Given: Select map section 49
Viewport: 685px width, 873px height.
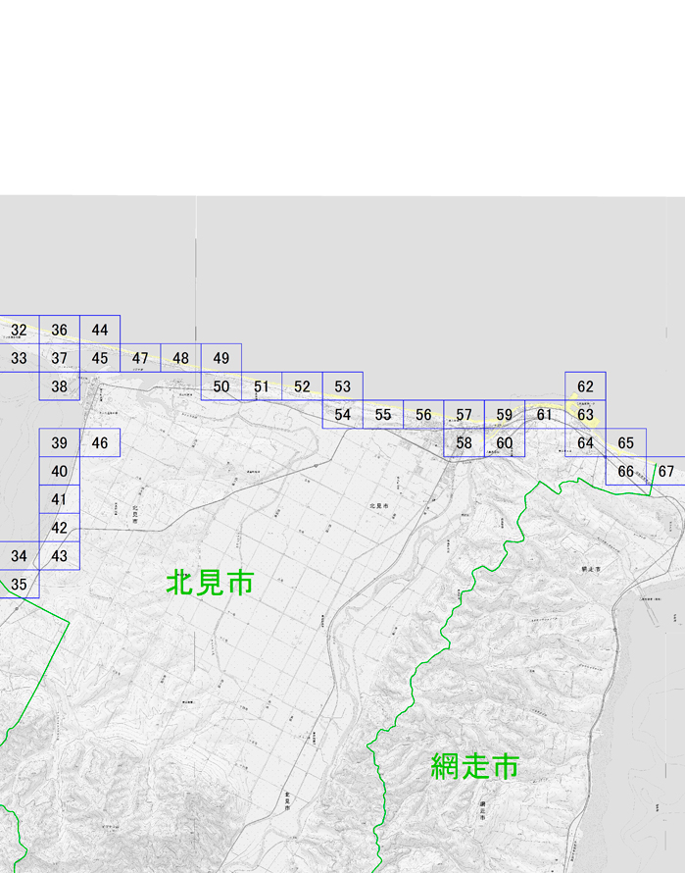Looking at the screenshot, I should 220,358.
